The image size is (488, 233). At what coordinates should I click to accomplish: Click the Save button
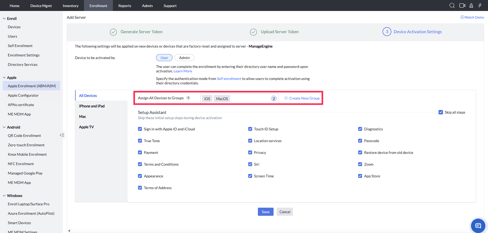(x=265, y=212)
